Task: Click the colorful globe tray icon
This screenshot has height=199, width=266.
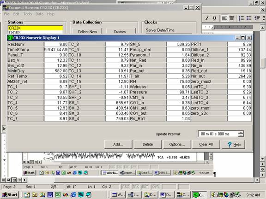Action: (x=226, y=195)
